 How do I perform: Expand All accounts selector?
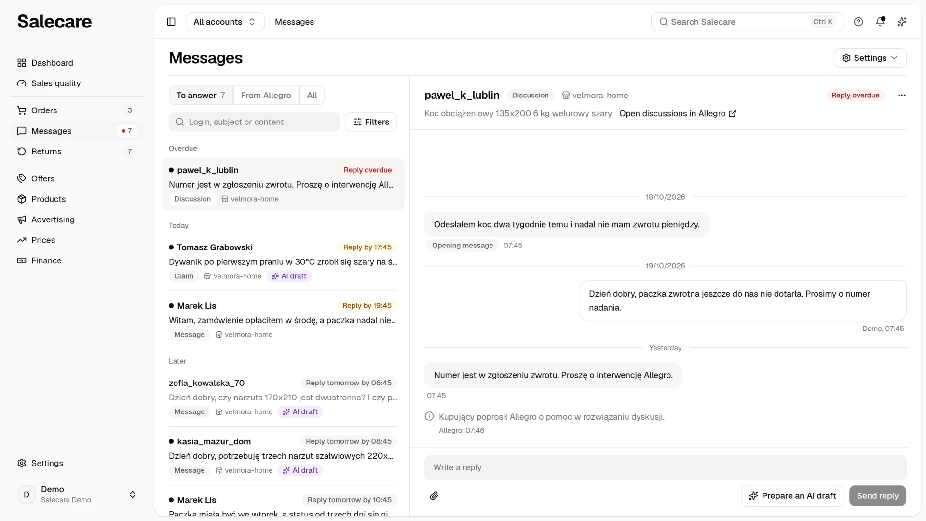tap(225, 22)
